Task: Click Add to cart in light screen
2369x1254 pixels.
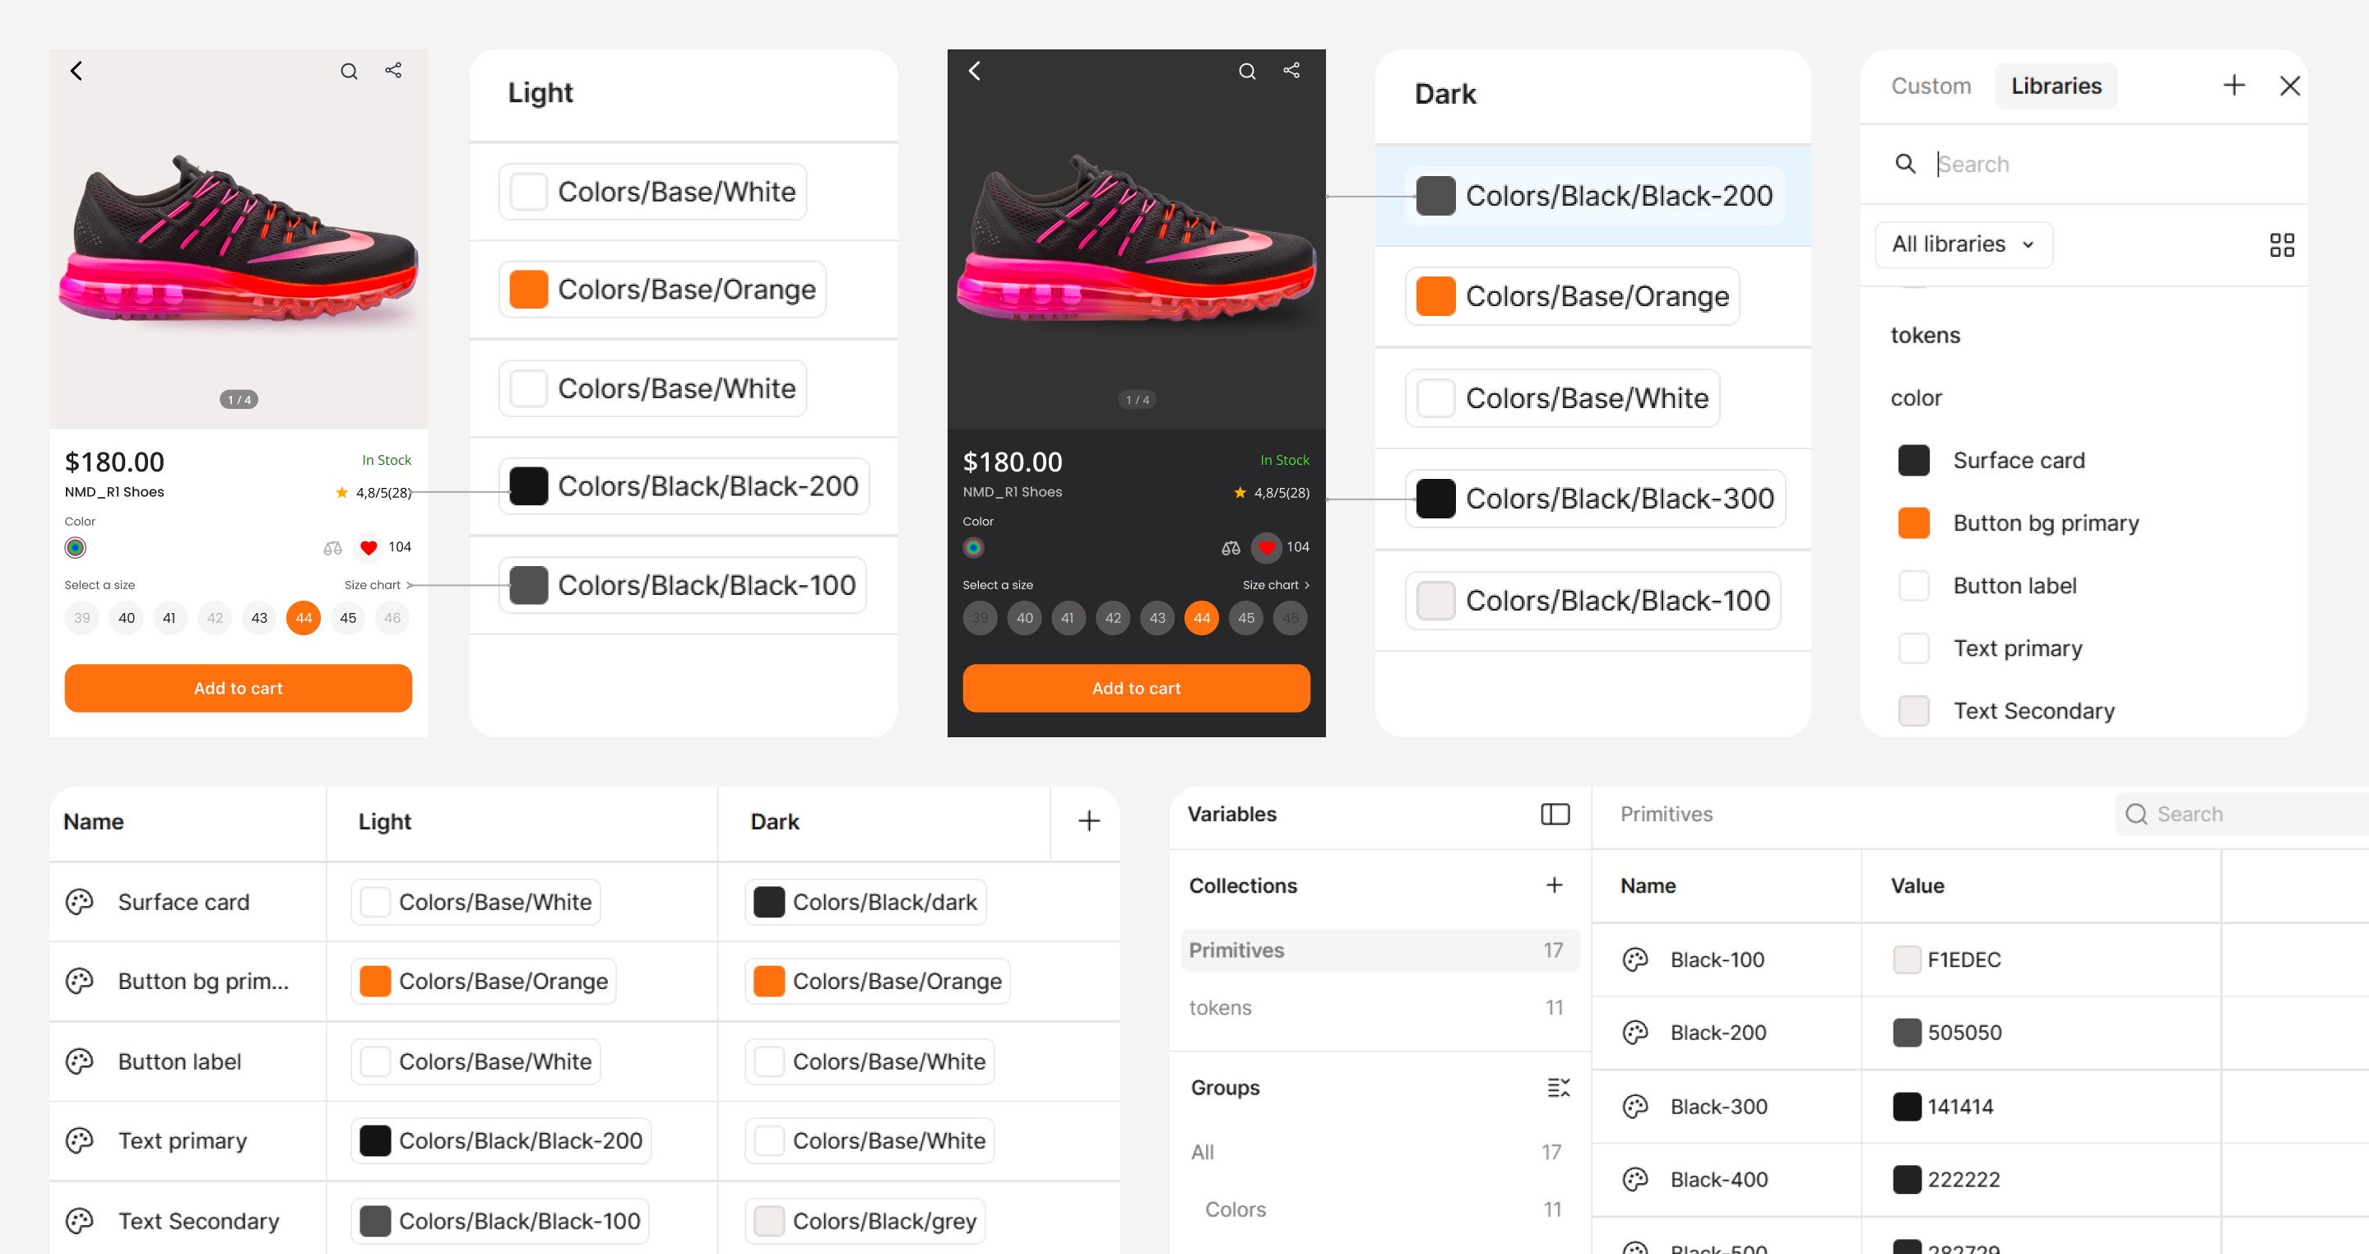Action: [239, 688]
